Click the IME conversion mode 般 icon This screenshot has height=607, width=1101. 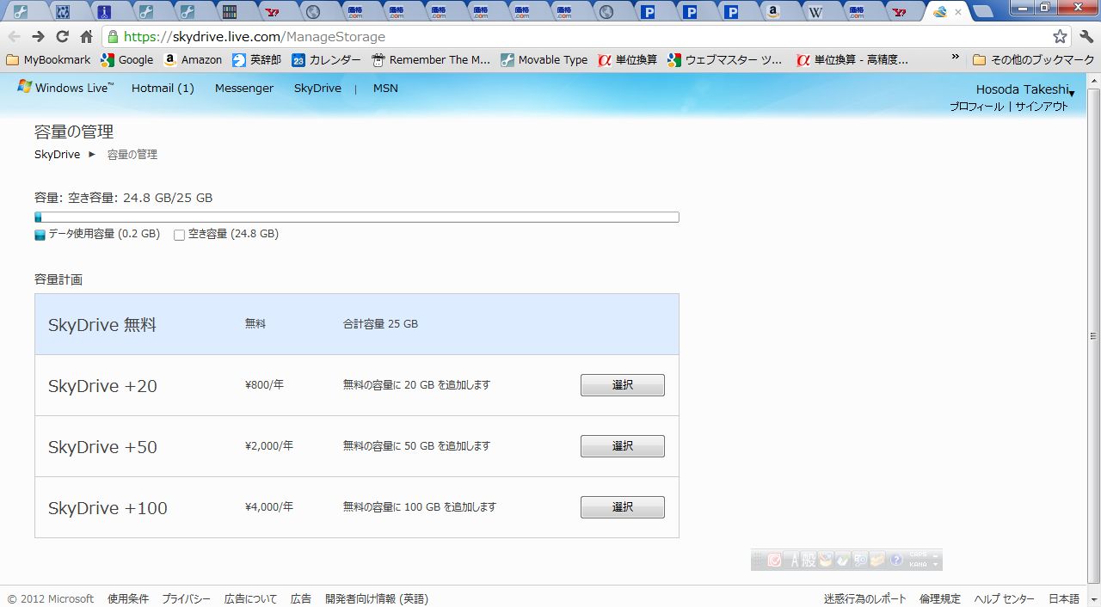click(809, 561)
